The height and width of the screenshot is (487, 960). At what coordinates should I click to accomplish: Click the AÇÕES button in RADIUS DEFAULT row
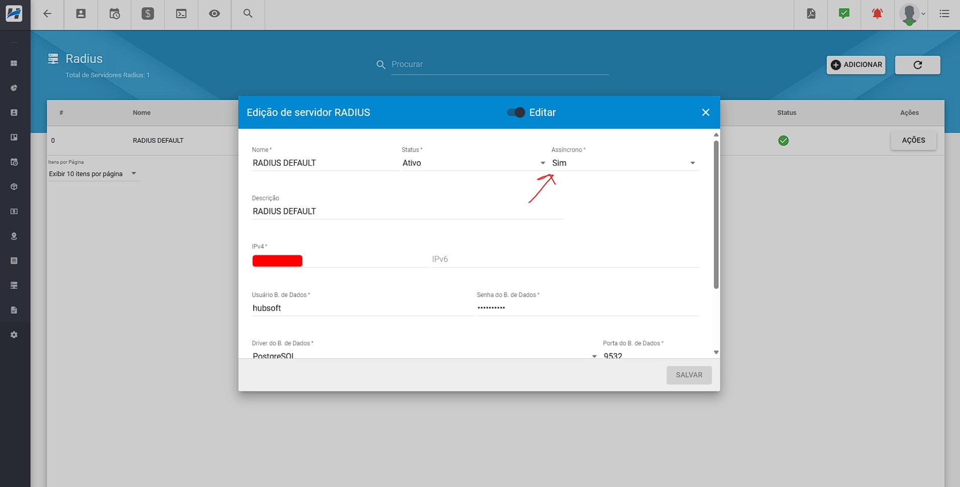click(x=913, y=140)
